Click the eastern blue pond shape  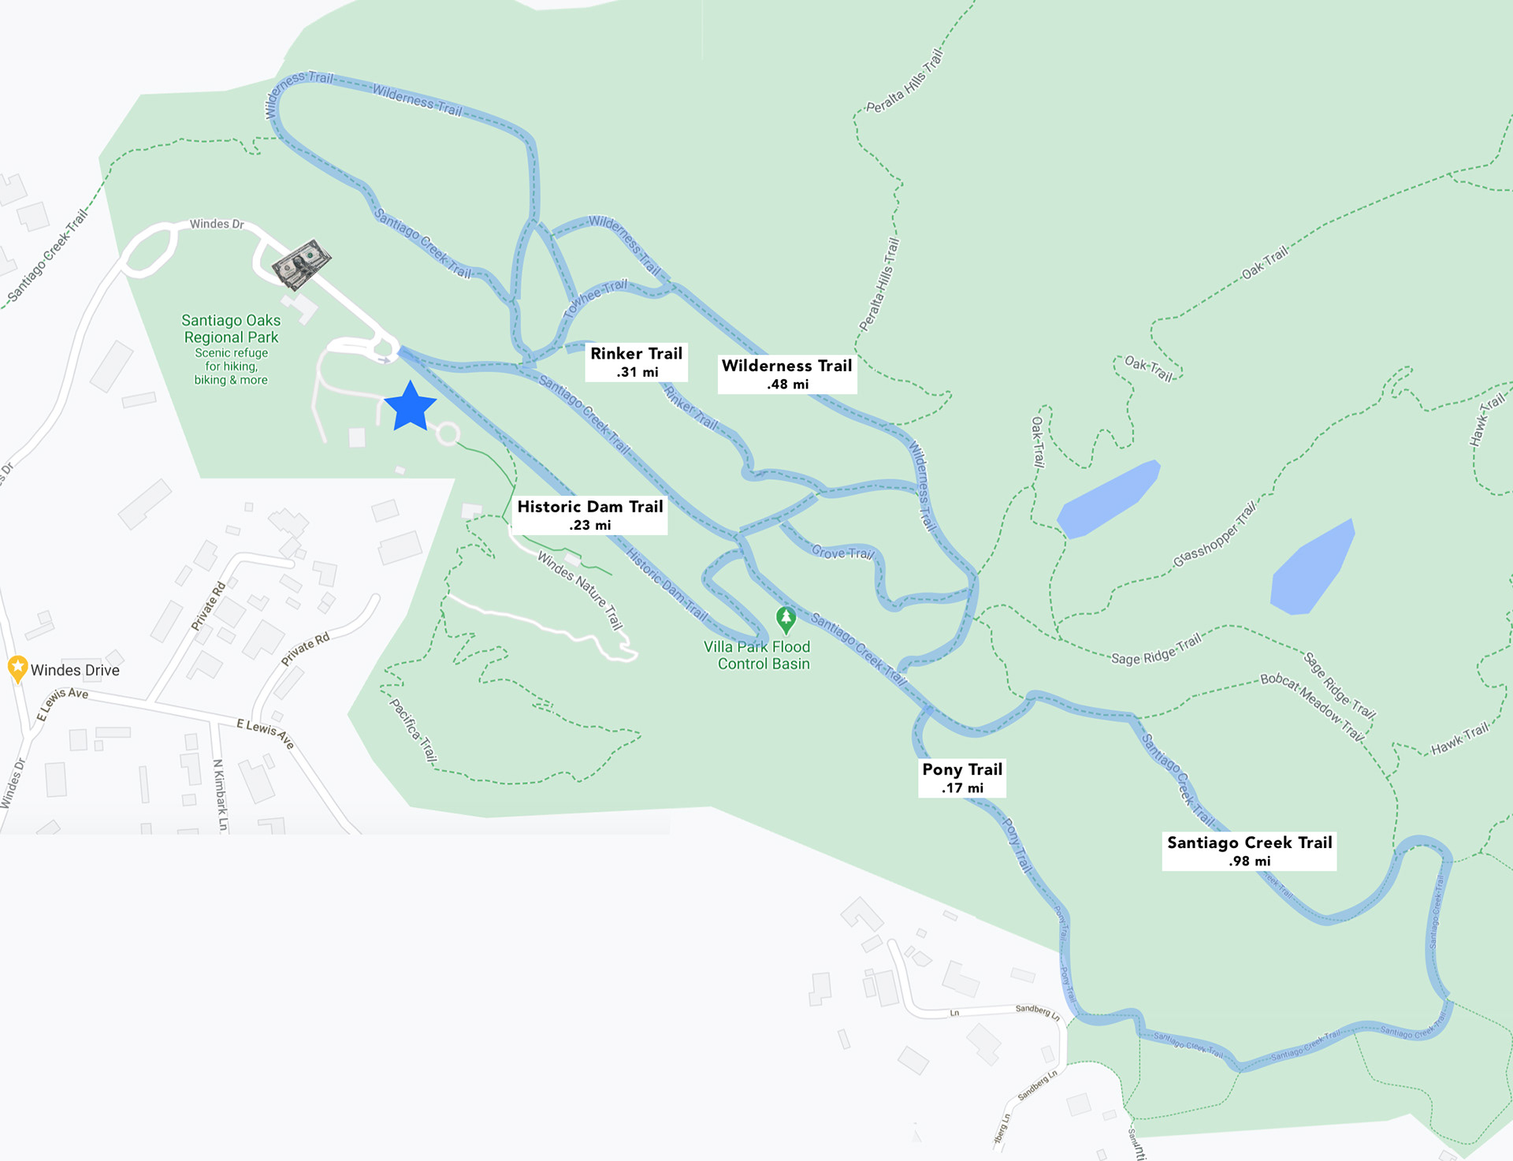click(x=1312, y=567)
